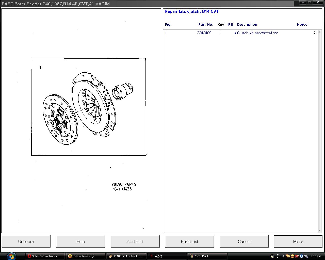
Task: Click the help question-mark tray icon
Action: [x=272, y=256]
